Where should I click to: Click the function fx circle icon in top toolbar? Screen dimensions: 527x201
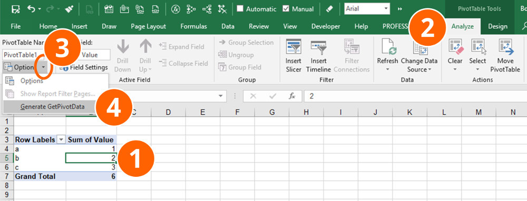175,9
